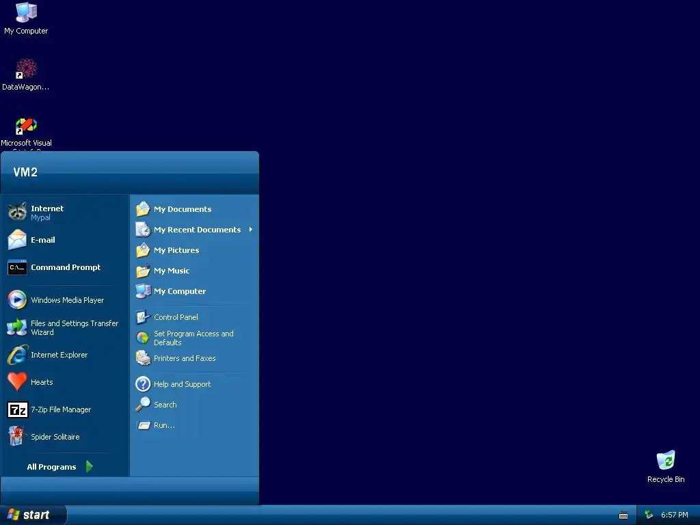
Task: Click the Files and Settings Transfer Wizard label
Action: point(75,327)
